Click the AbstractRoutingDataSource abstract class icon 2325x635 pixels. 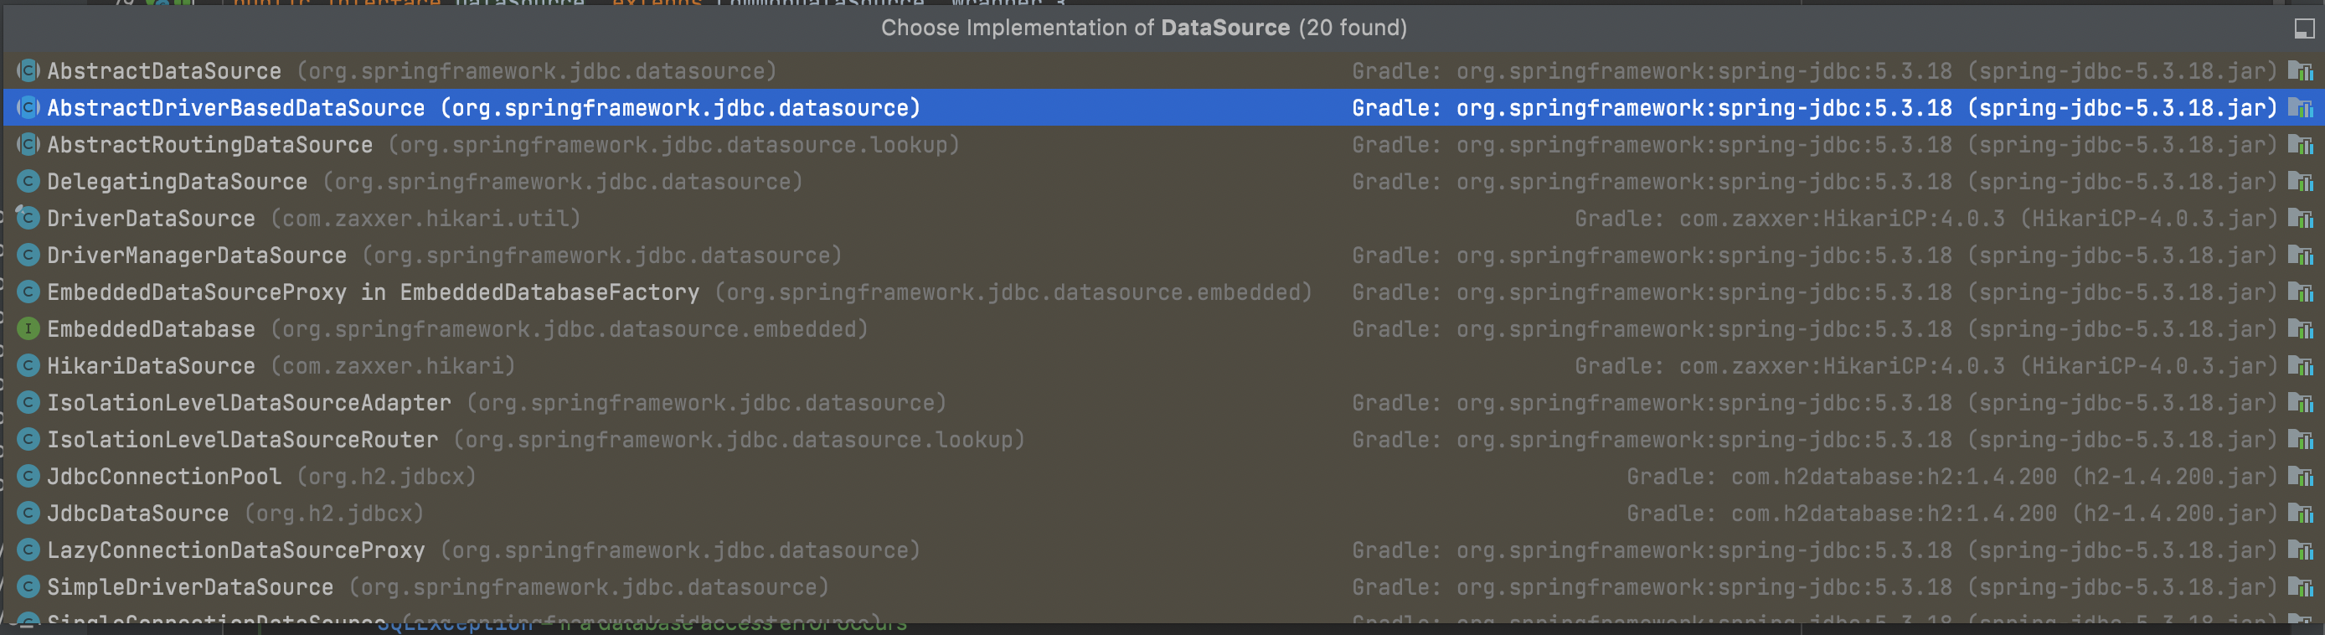pyautogui.click(x=28, y=145)
